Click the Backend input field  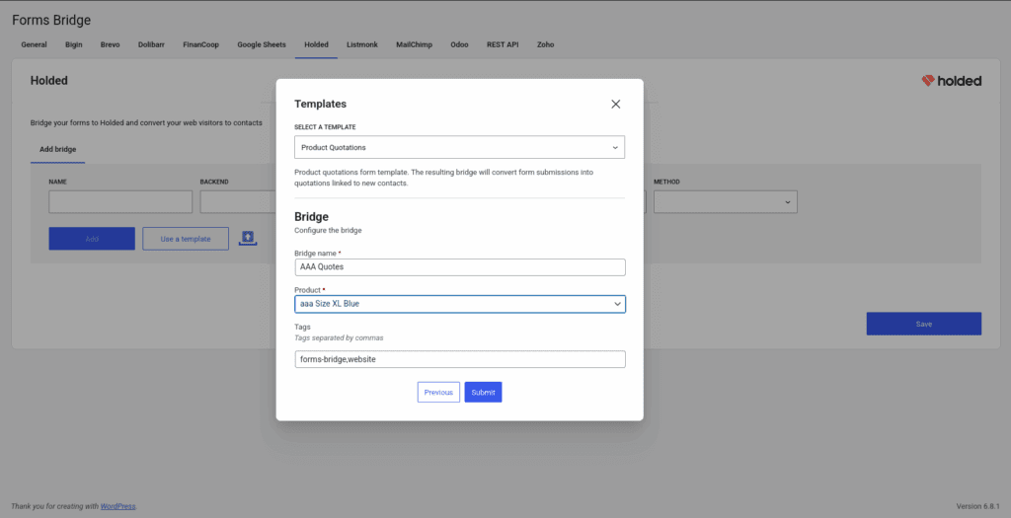coord(238,202)
